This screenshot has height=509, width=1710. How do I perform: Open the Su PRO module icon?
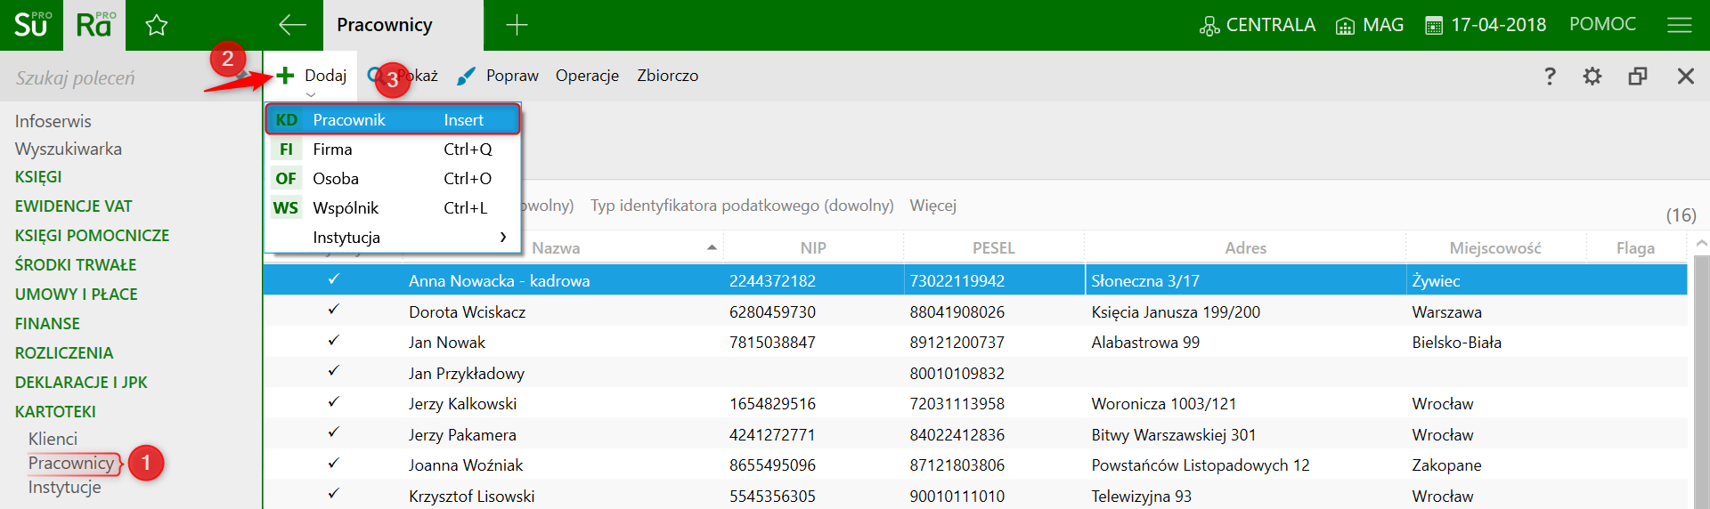31,25
